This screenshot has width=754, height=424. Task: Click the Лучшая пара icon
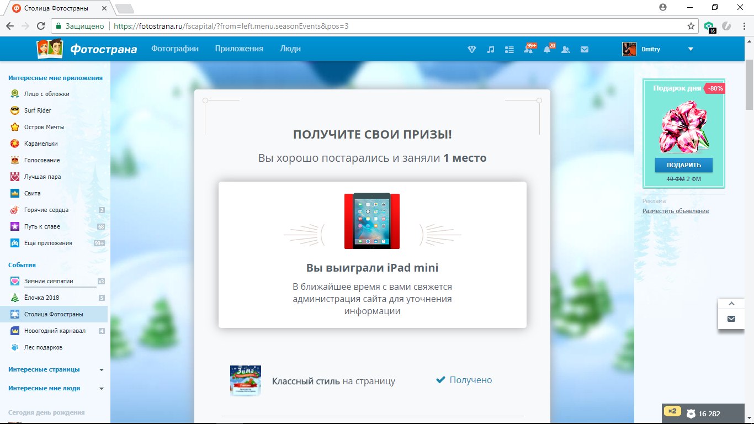[x=15, y=177]
